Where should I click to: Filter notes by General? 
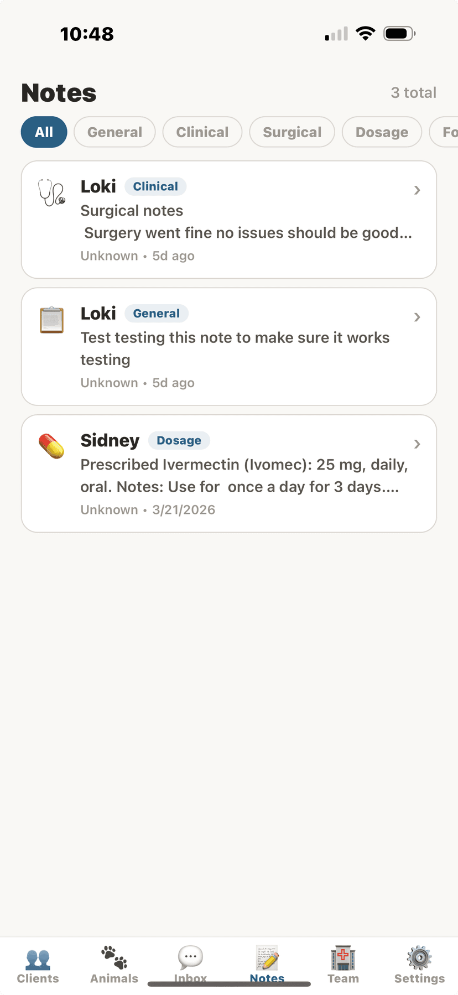coord(114,132)
